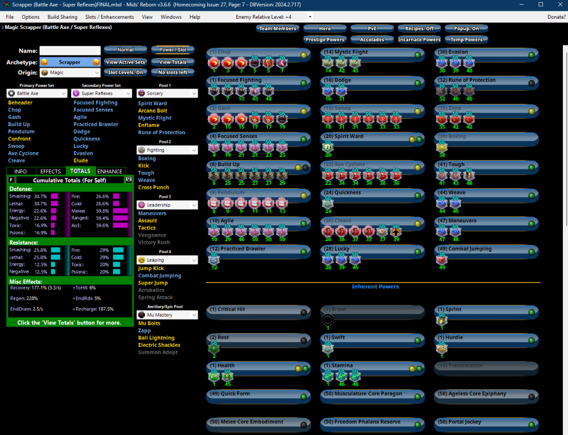Open the Slots / Enhancements menu
The height and width of the screenshot is (435, 568).
coord(110,17)
